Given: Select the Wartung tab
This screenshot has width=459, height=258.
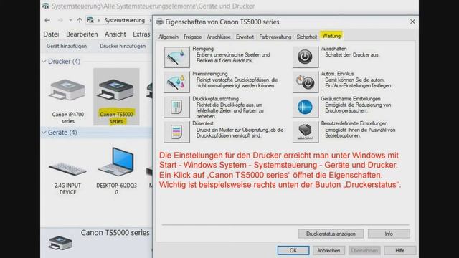Looking at the screenshot, I should [x=331, y=36].
